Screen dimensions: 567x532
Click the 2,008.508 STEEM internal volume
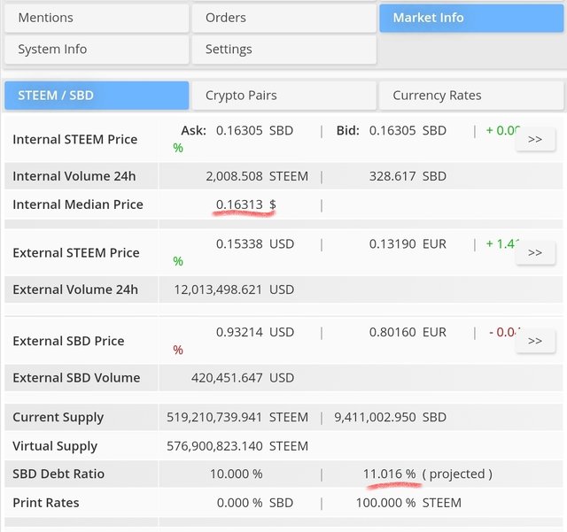[x=257, y=176]
